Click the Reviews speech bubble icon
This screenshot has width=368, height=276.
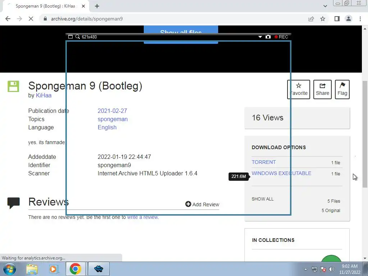click(13, 203)
